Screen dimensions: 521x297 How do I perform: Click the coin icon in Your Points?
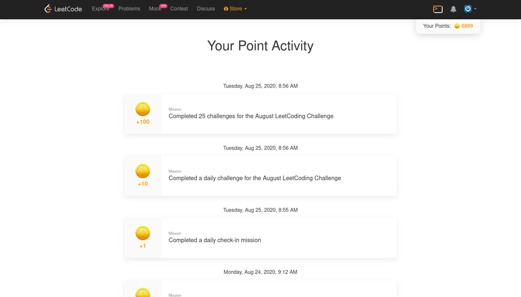click(x=457, y=26)
